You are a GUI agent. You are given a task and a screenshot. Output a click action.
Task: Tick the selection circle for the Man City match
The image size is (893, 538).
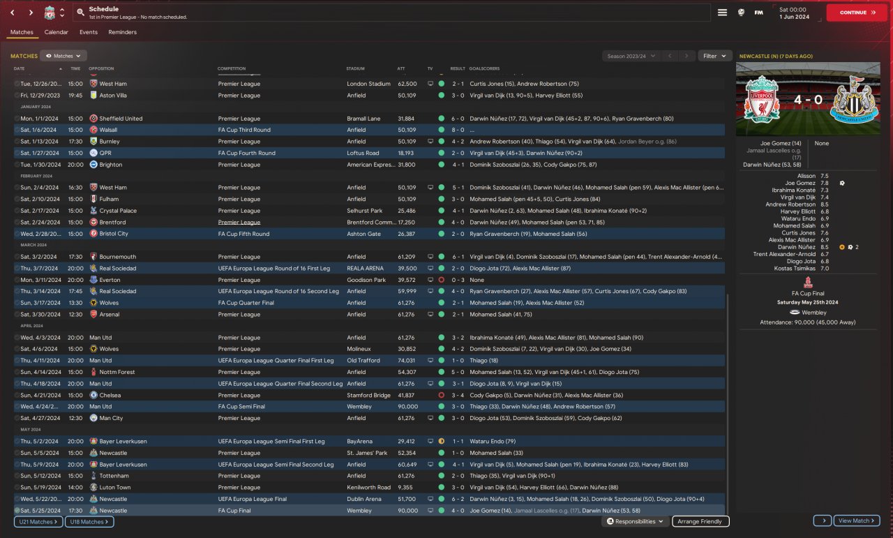(x=17, y=418)
